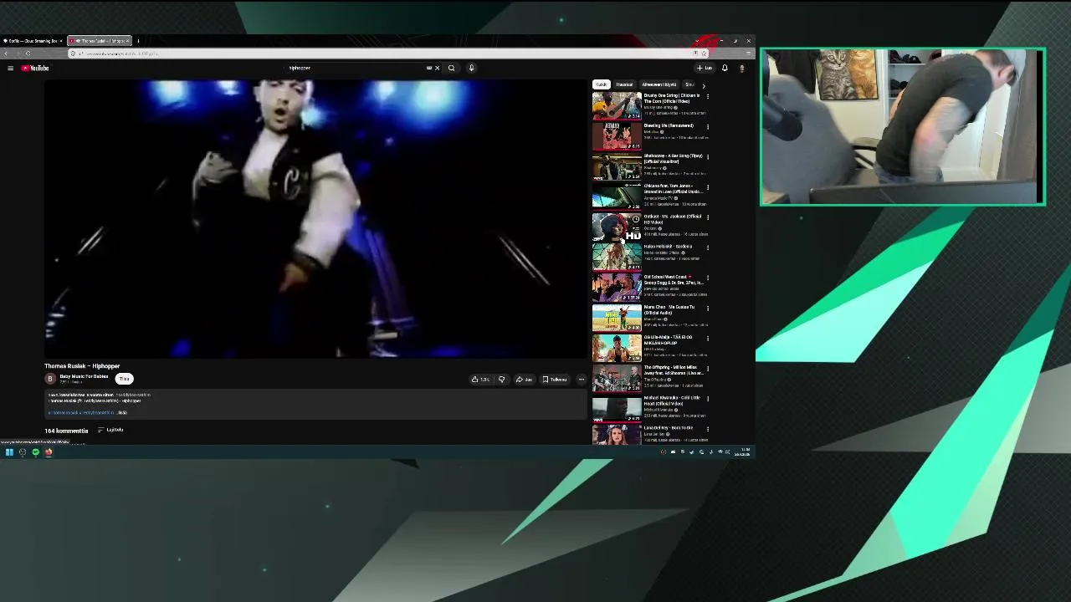Open the Baby Music For Babies channel name link
The height and width of the screenshot is (602, 1071).
coord(84,376)
